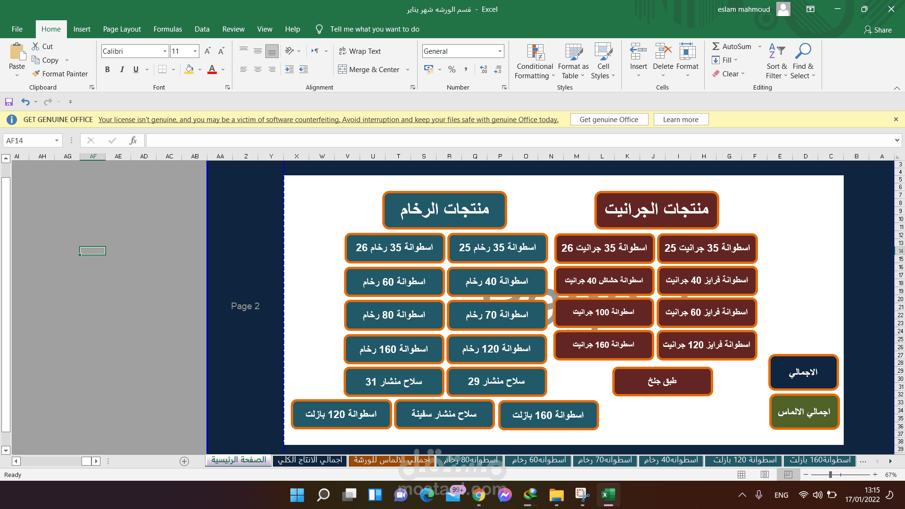Open the Page Layout ribbon tab
905x509 pixels.
(122, 29)
